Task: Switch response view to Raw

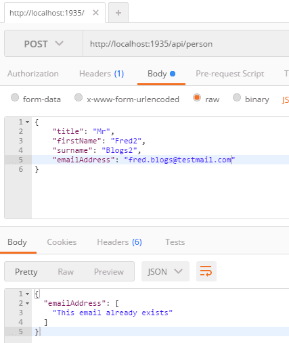Action: [x=66, y=272]
